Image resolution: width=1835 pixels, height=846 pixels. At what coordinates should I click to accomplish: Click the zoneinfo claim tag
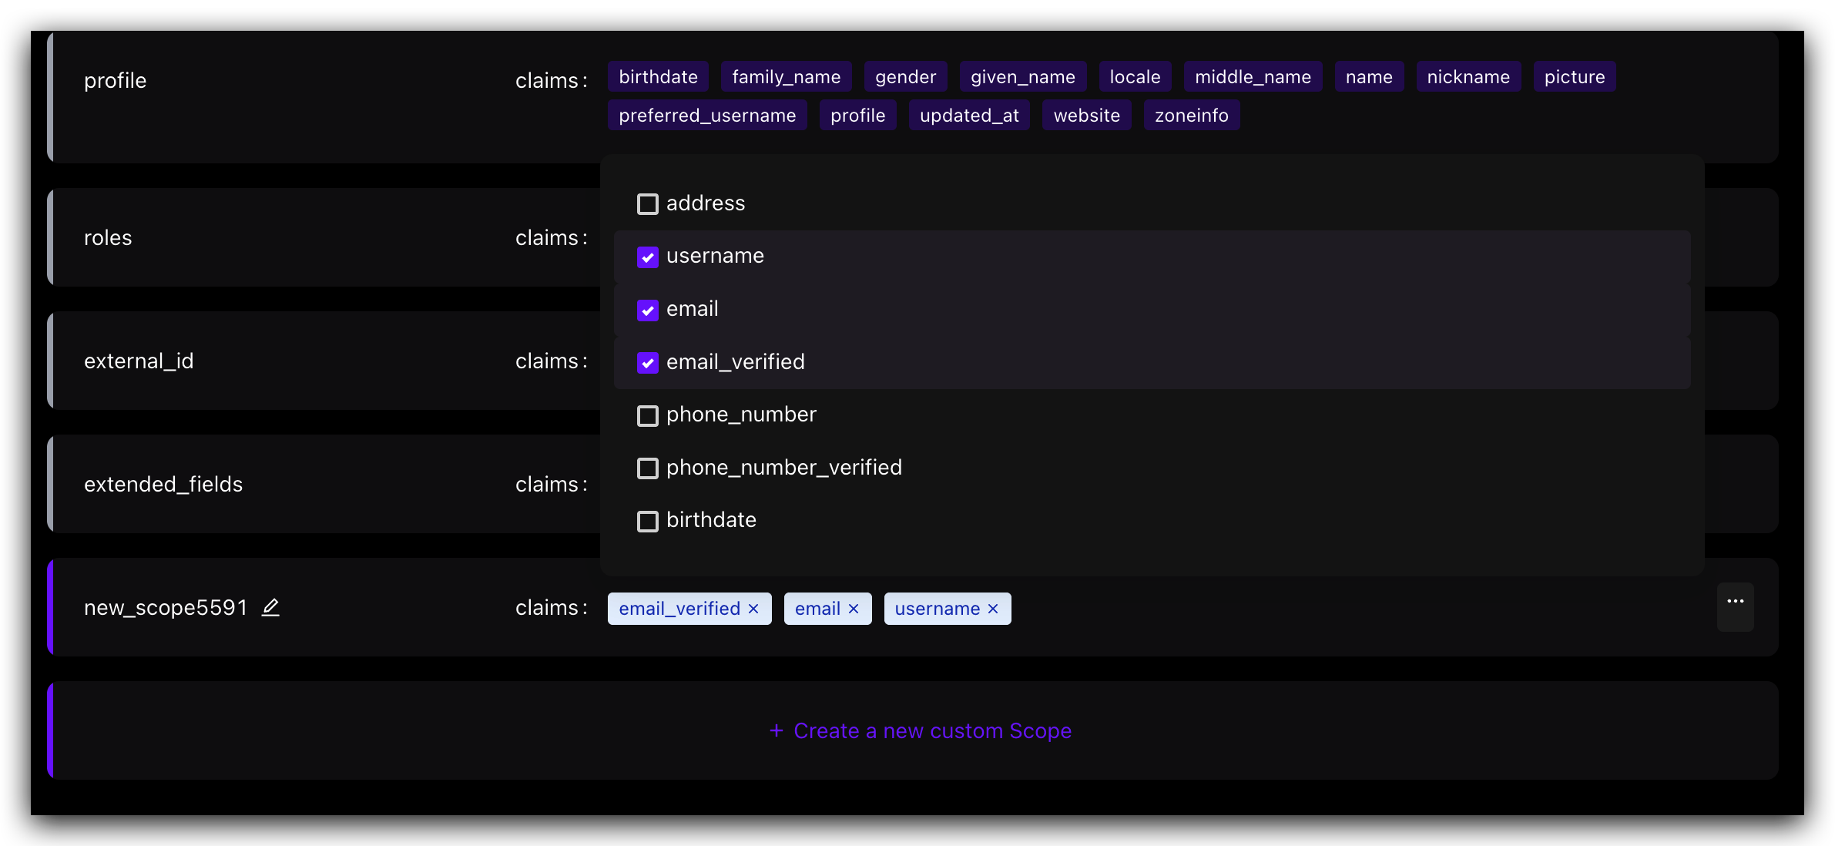[1191, 115]
